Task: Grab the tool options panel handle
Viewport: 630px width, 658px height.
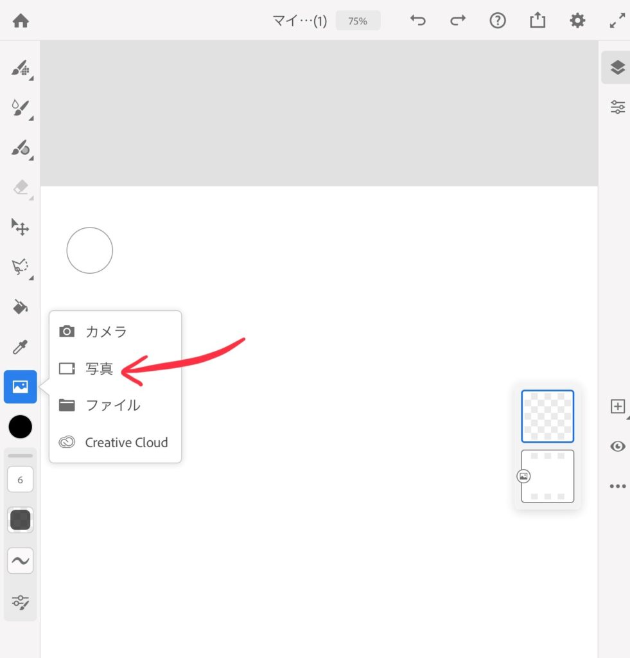Action: point(20,456)
